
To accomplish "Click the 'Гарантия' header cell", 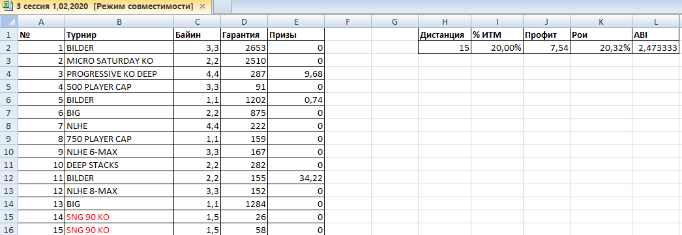I will click(244, 35).
